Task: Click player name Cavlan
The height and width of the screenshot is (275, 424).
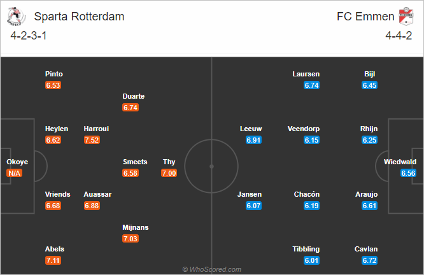Action: click(x=366, y=249)
